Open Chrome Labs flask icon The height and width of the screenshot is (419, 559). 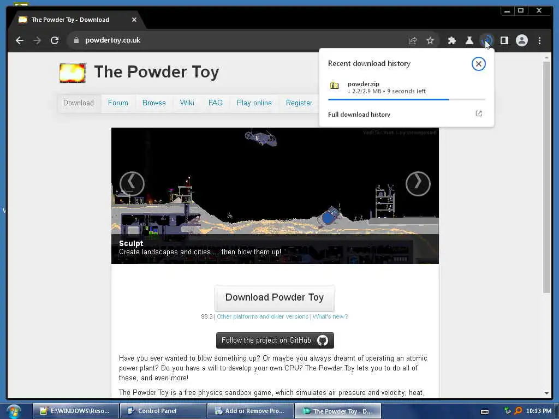(x=469, y=40)
